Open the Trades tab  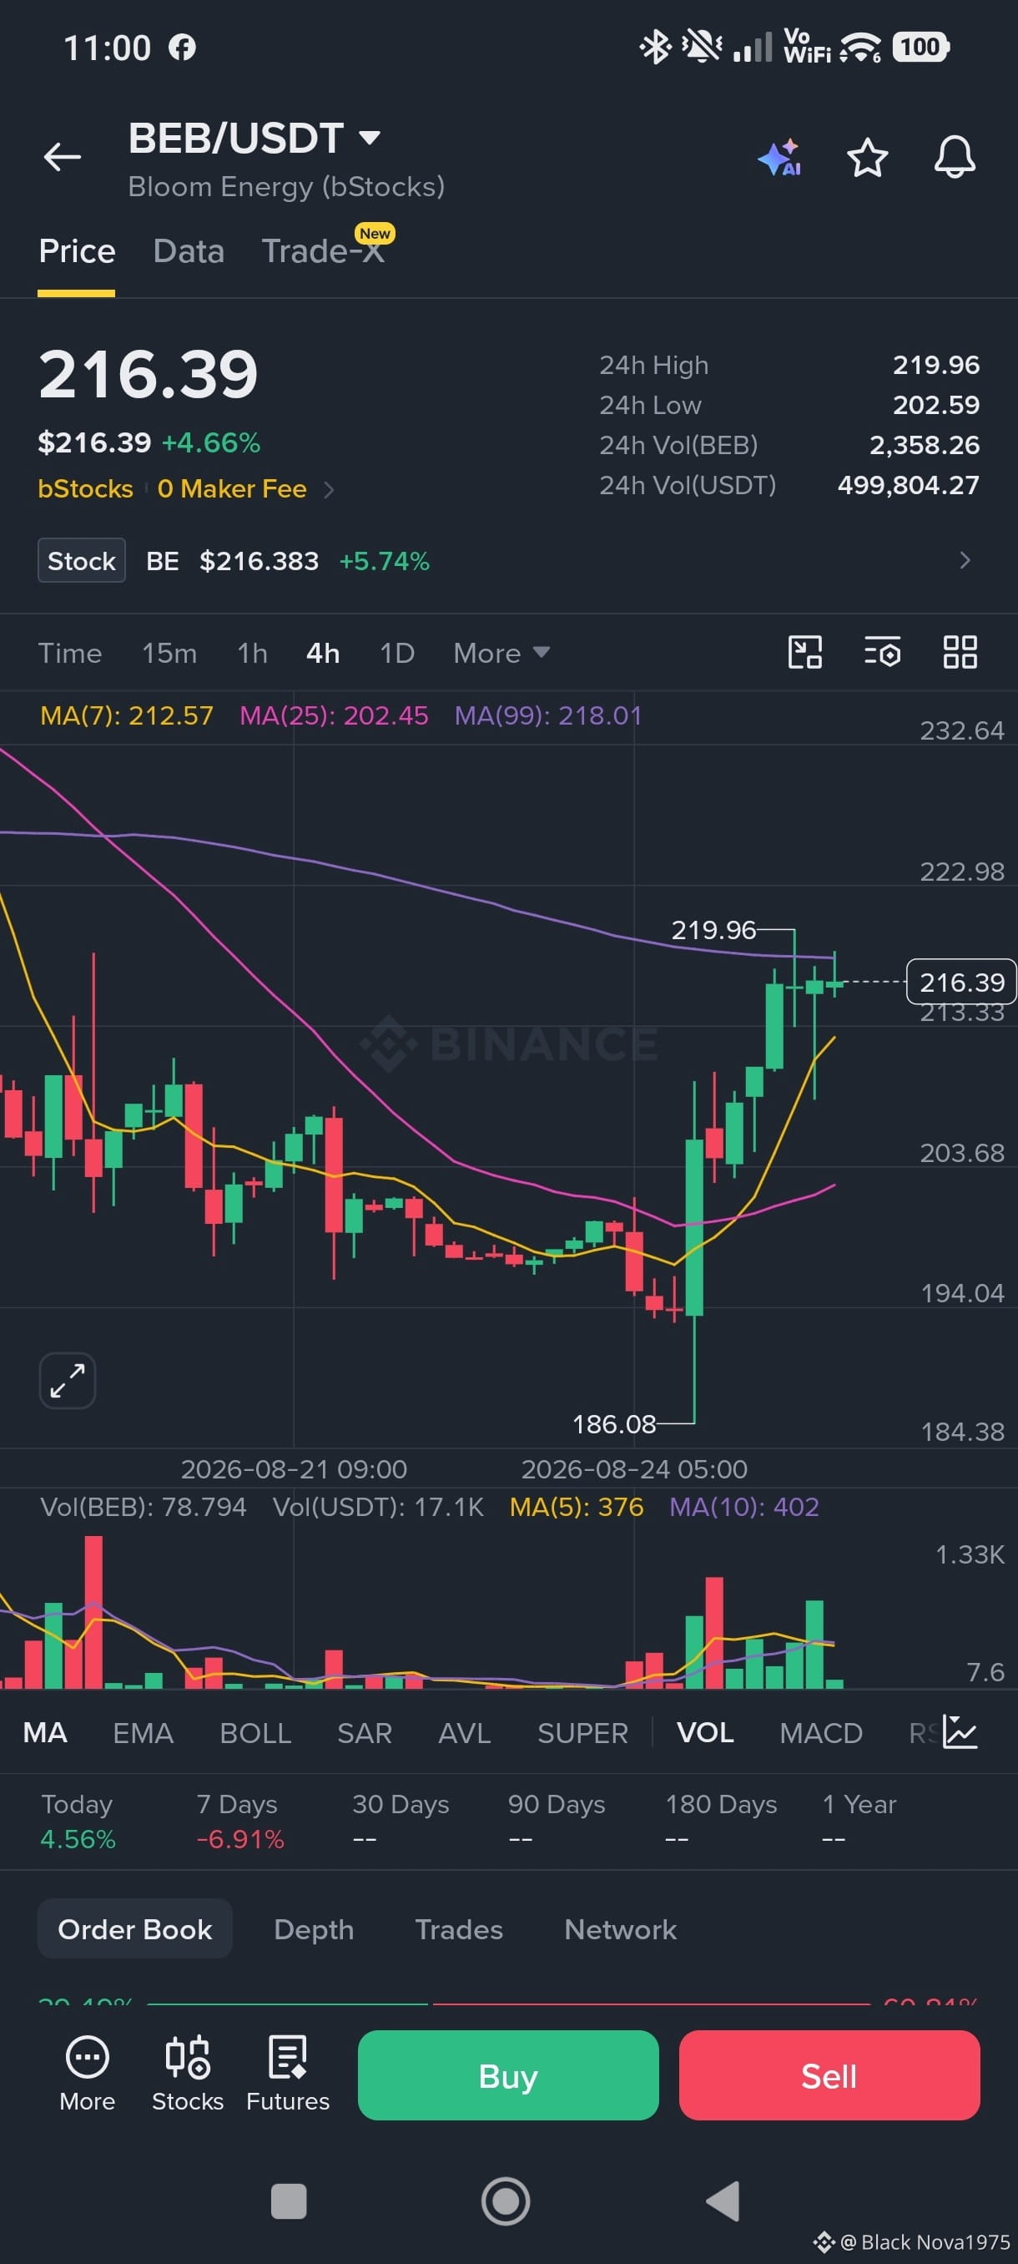pyautogui.click(x=458, y=1928)
